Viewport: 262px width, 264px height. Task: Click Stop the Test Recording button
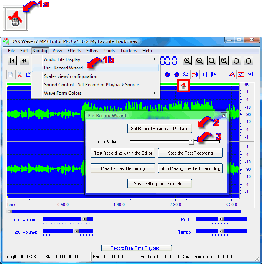pos(190,153)
